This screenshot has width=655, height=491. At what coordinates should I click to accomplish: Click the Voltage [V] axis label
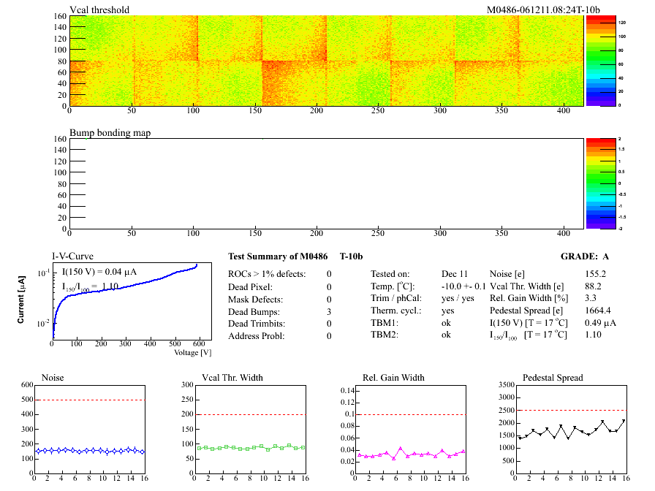[x=193, y=352]
